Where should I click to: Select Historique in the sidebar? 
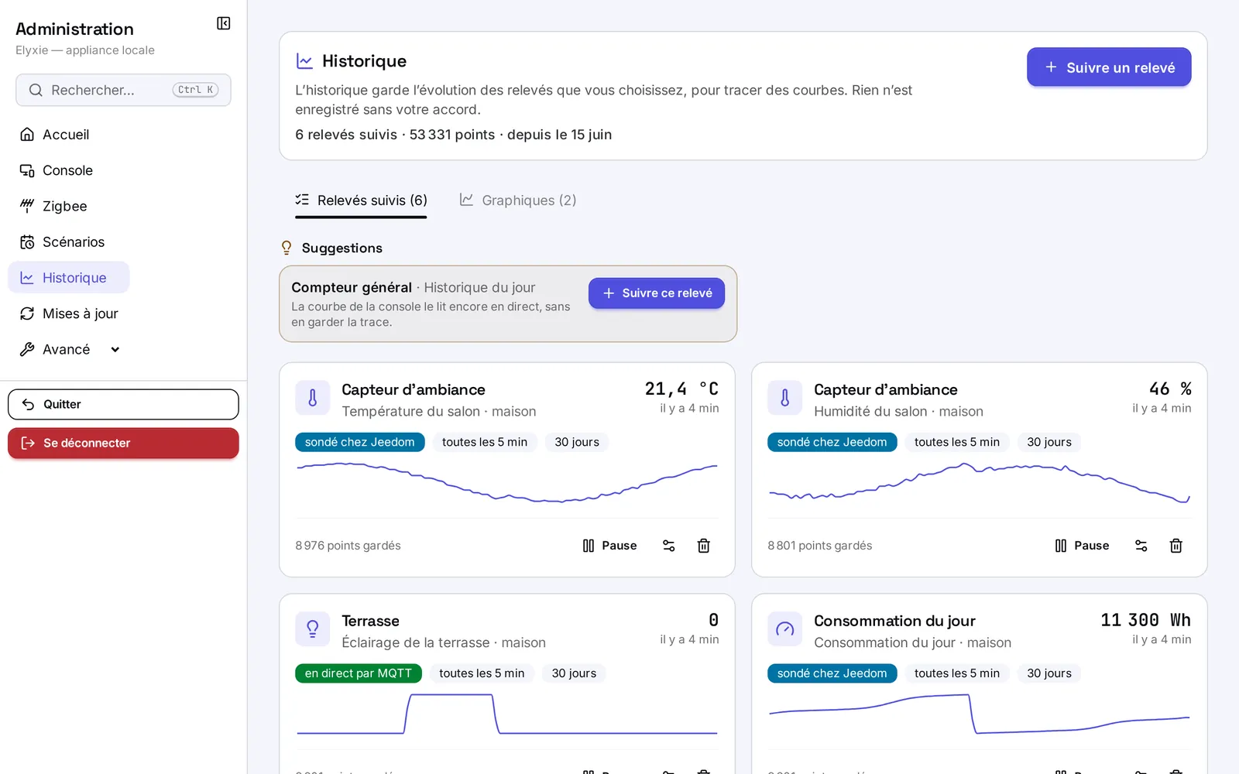(x=68, y=278)
